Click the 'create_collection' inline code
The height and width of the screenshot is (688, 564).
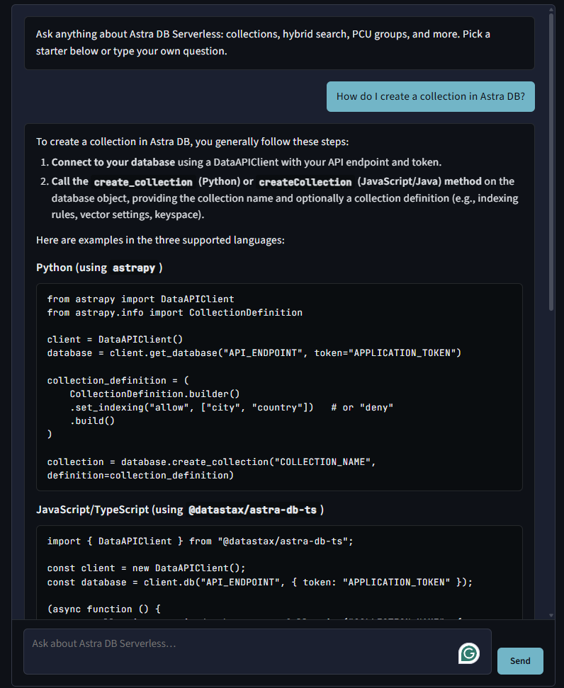pyautogui.click(x=143, y=182)
